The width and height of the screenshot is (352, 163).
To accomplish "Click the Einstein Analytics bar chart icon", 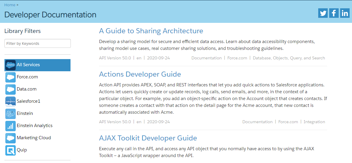I will tap(10, 126).
